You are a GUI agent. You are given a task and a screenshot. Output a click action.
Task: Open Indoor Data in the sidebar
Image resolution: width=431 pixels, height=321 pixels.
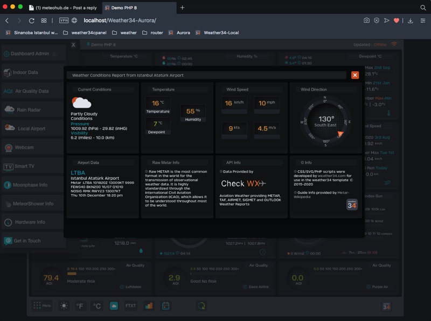click(x=33, y=72)
